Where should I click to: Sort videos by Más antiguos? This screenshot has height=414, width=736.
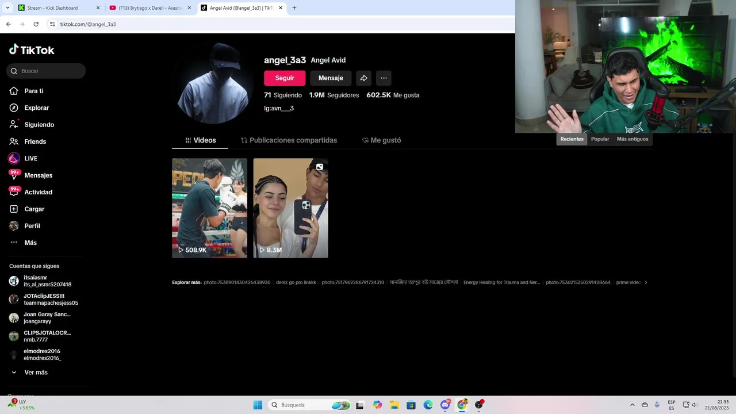click(x=632, y=139)
